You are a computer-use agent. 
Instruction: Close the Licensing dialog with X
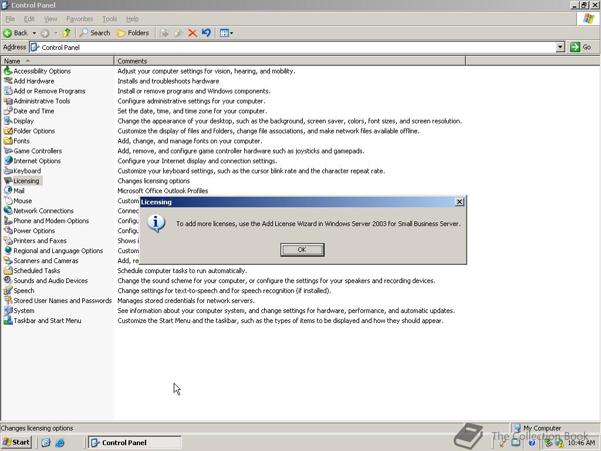[x=459, y=202]
